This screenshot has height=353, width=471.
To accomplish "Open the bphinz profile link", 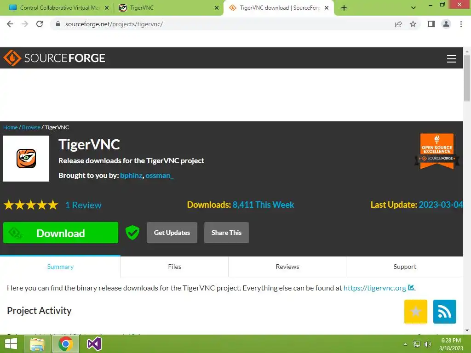I will [131, 176].
